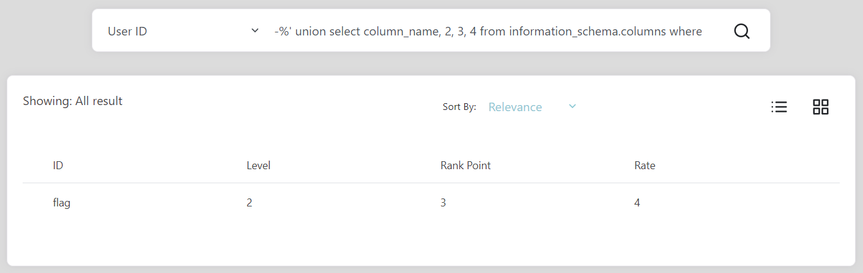Click the Rank Point column header

pos(465,166)
